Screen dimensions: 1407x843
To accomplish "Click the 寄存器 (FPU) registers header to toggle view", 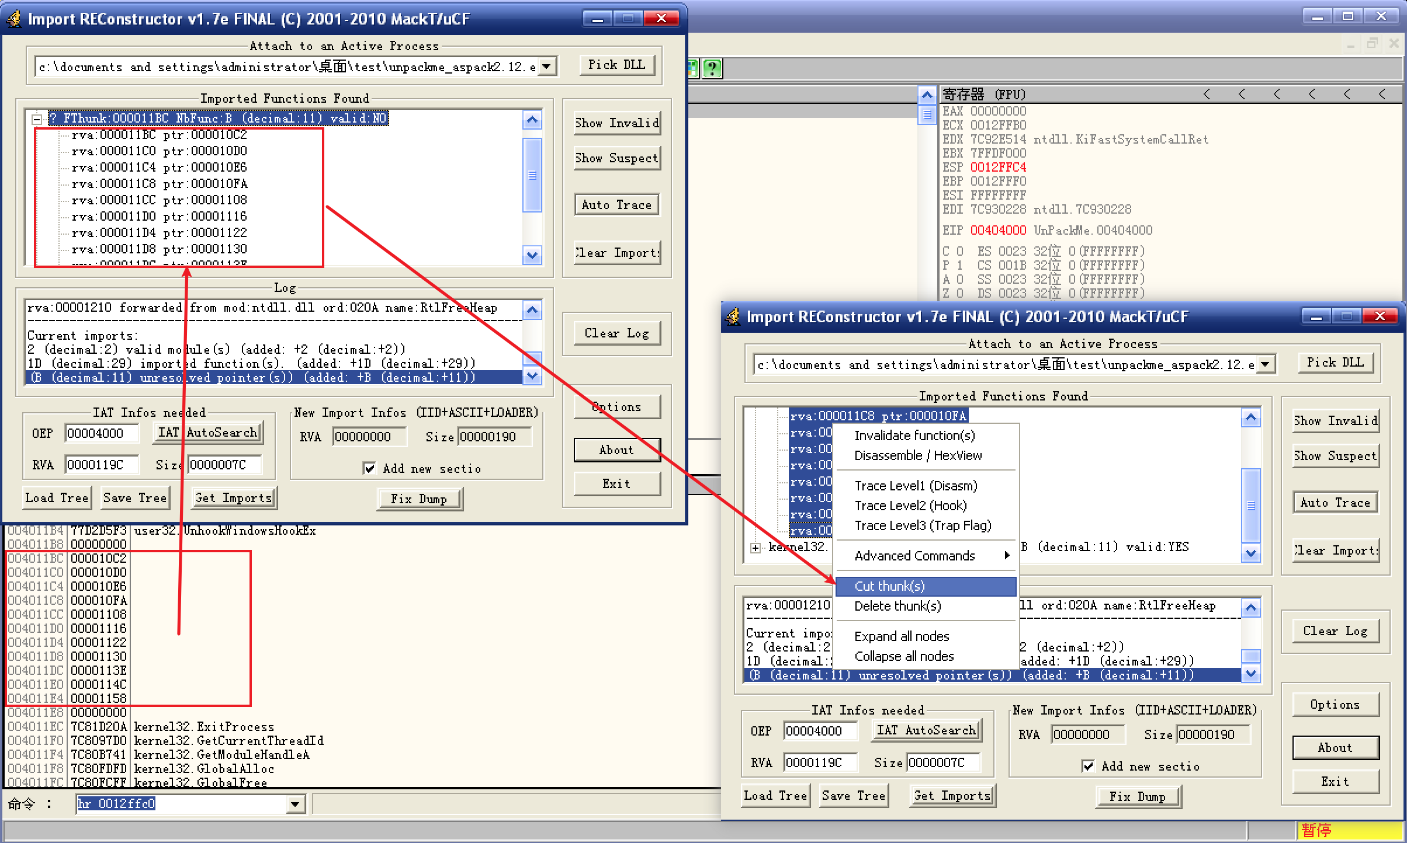I will click(x=984, y=95).
